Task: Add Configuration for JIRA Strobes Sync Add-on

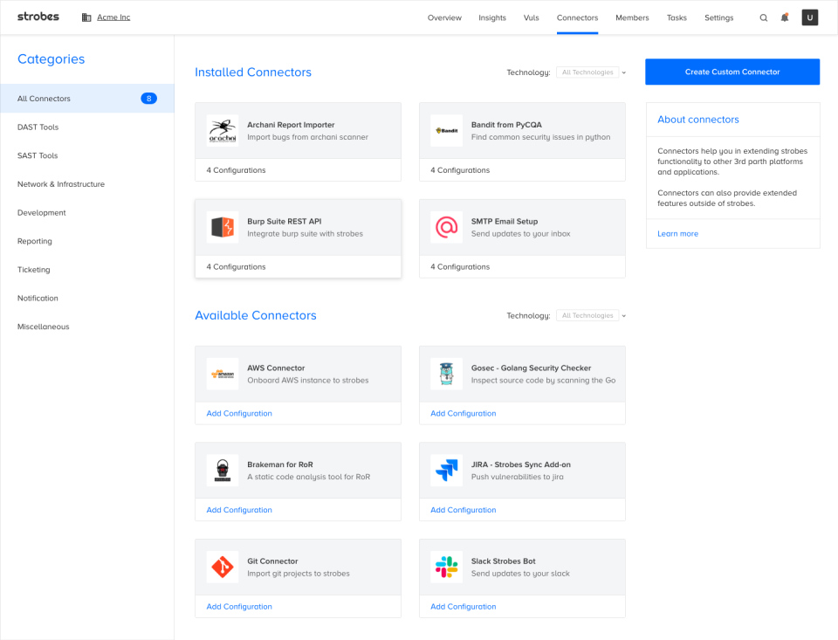Action: (x=464, y=510)
